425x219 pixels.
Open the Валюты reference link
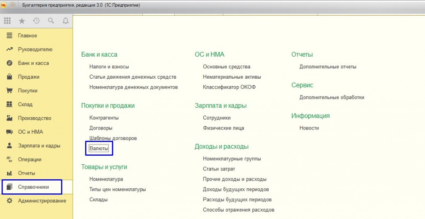(x=99, y=149)
